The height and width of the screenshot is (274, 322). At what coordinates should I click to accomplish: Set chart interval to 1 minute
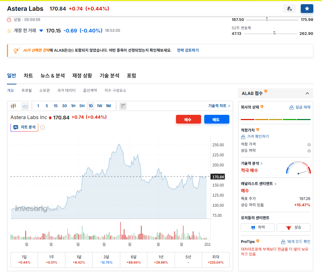[38, 106]
